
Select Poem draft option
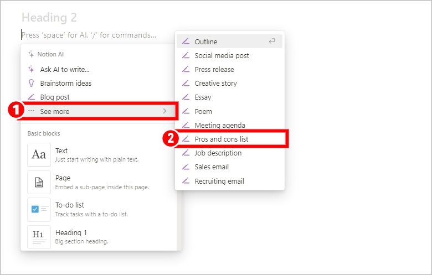(229, 111)
